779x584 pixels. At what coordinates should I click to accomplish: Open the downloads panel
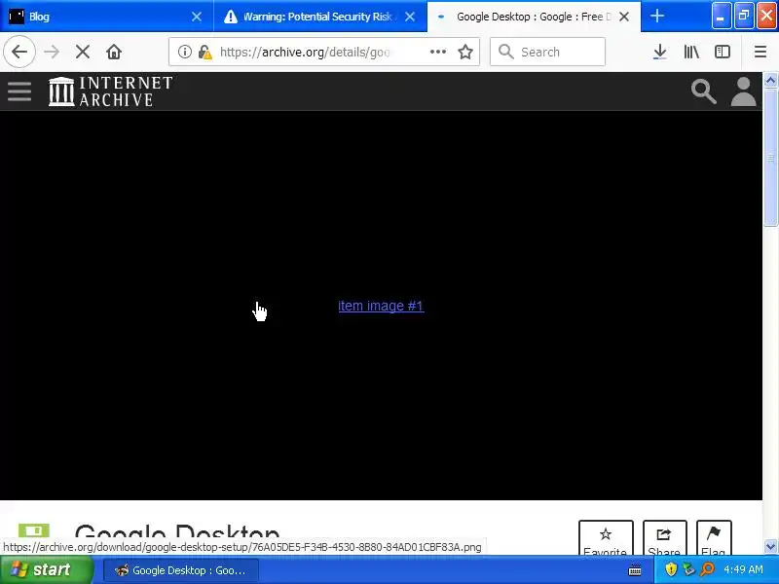660,52
